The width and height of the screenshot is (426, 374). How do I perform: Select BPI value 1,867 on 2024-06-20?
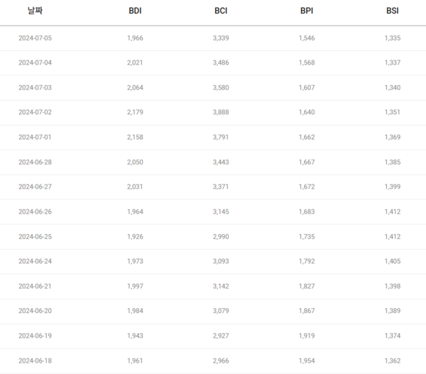307,311
